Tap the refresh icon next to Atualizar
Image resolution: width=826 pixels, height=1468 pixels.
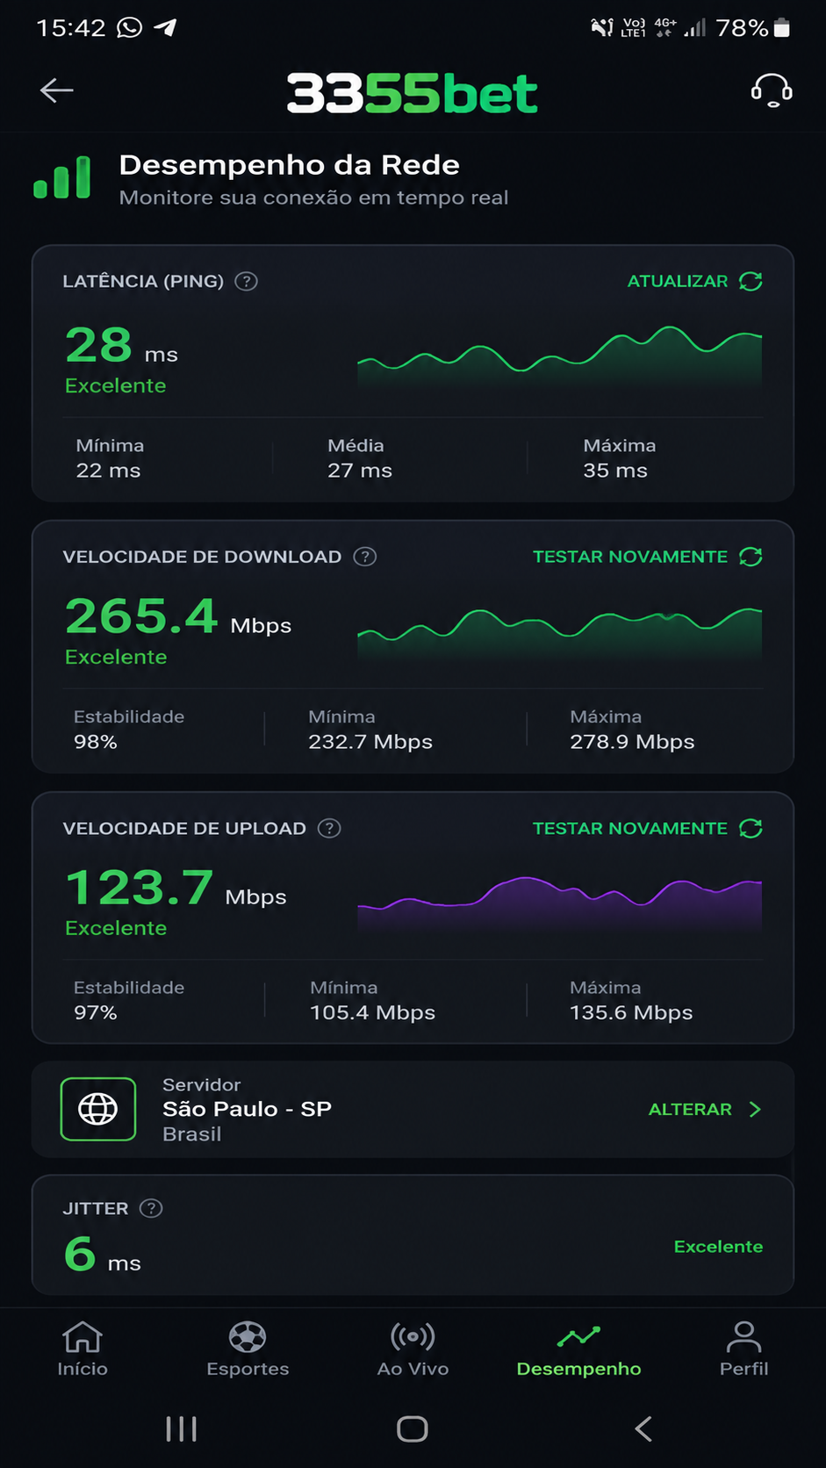tap(751, 281)
